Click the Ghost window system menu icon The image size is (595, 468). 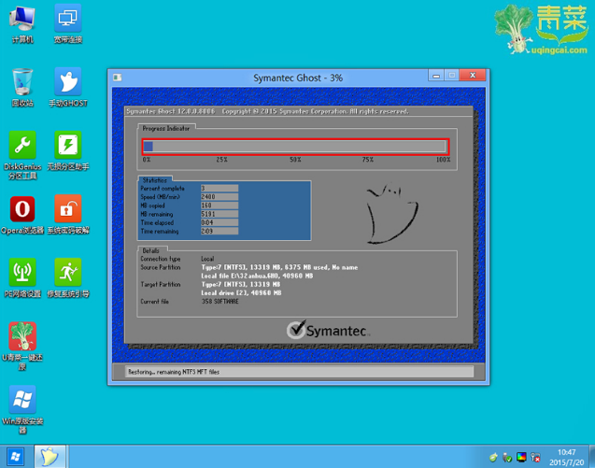118,78
